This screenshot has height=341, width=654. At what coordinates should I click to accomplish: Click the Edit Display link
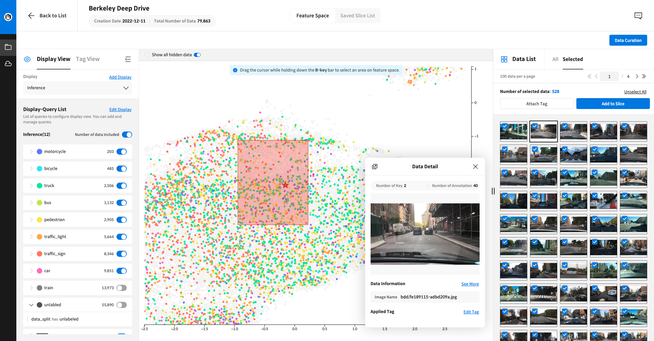point(120,110)
